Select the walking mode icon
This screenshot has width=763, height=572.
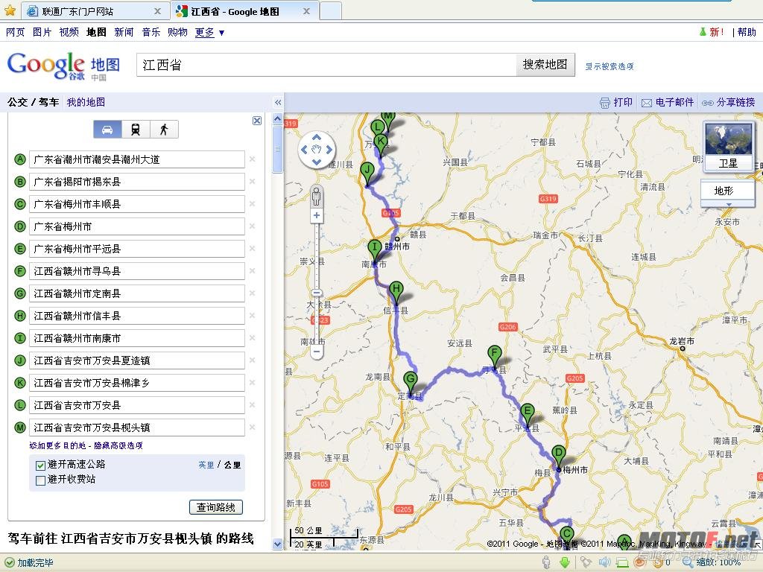(164, 129)
